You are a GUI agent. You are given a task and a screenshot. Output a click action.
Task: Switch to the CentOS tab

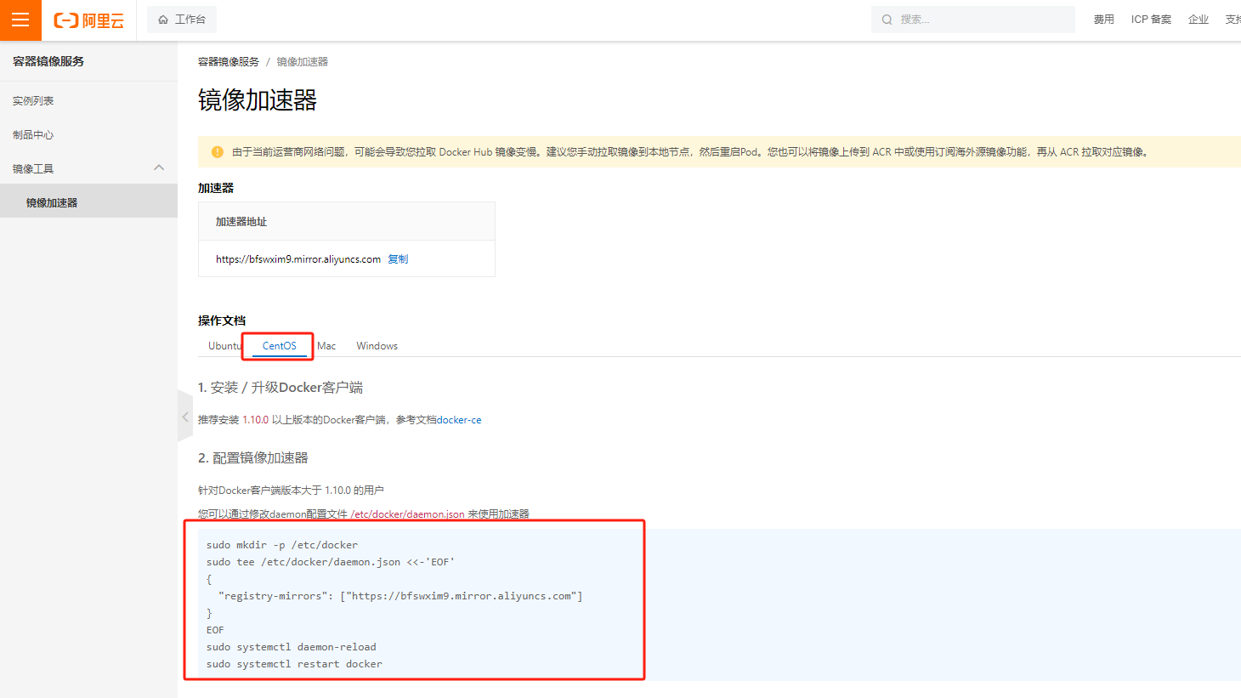[280, 346]
